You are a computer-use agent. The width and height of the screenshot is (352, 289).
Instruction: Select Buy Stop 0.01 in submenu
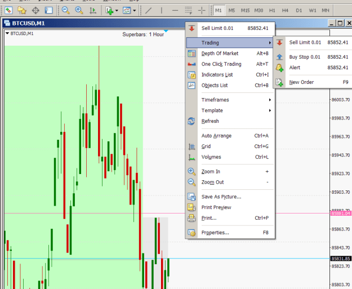(x=313, y=57)
